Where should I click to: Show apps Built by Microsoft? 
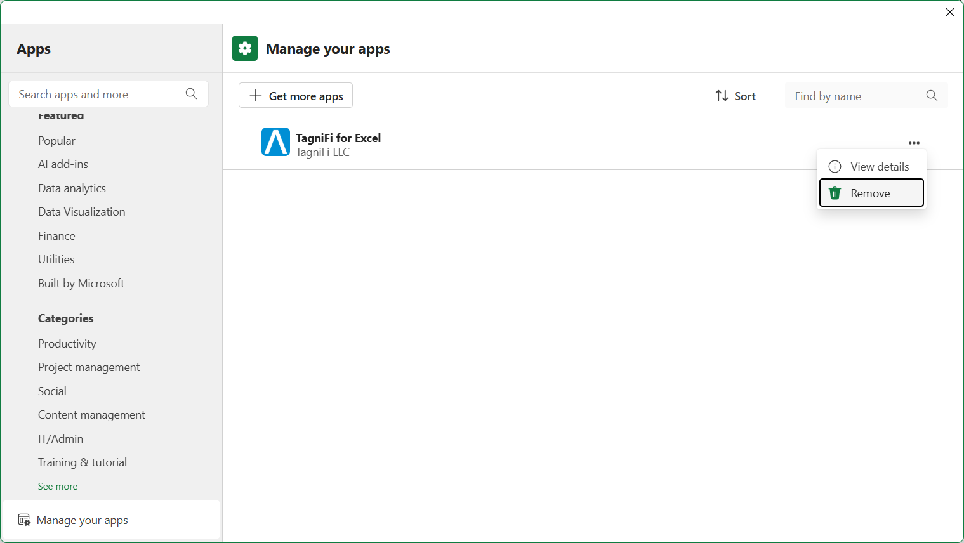[x=81, y=284]
